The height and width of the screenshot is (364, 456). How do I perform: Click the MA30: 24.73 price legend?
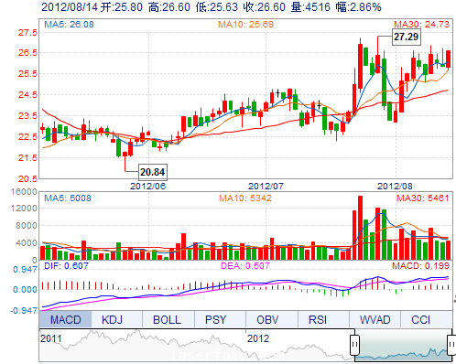pos(421,25)
